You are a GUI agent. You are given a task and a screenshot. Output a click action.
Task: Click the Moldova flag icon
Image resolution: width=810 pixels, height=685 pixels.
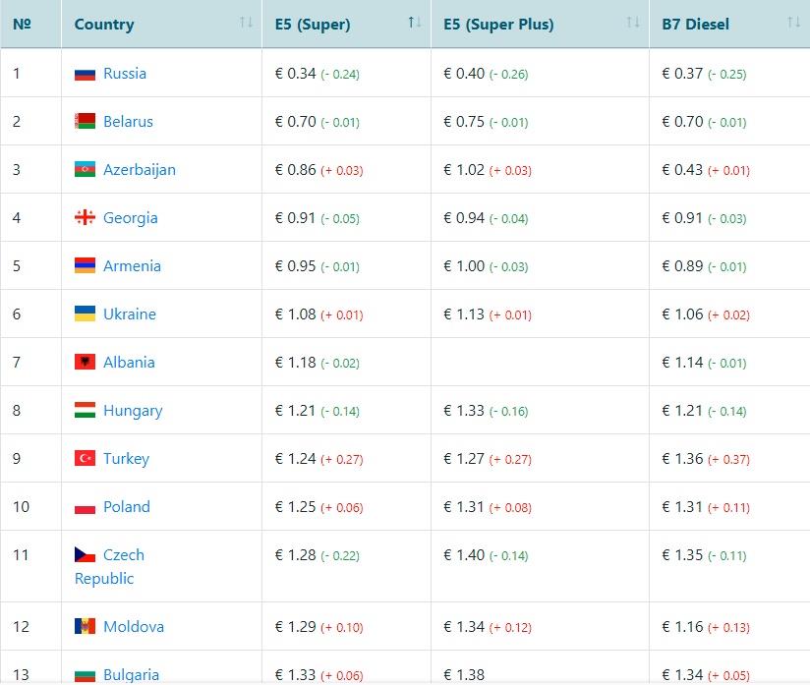click(x=85, y=627)
